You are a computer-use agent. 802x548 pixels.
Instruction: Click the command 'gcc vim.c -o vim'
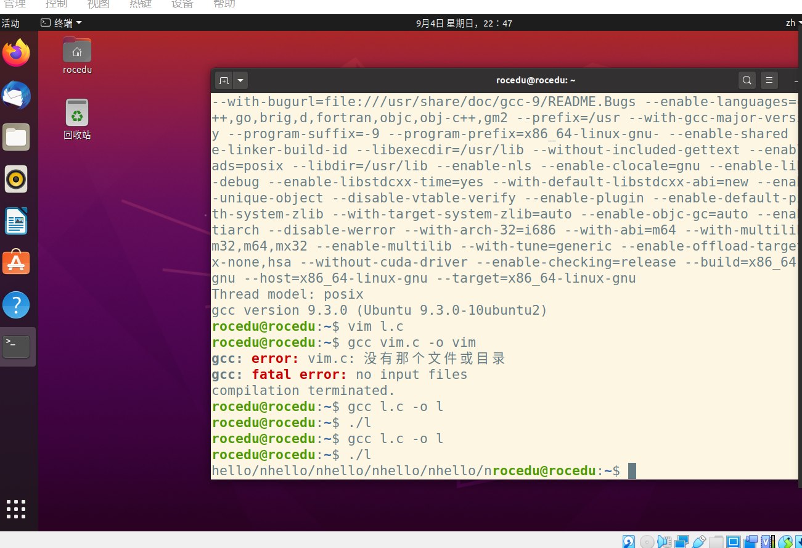(x=412, y=342)
